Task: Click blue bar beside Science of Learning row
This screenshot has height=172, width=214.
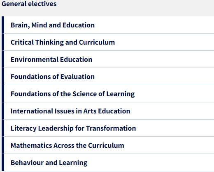Action: click(x=3, y=94)
